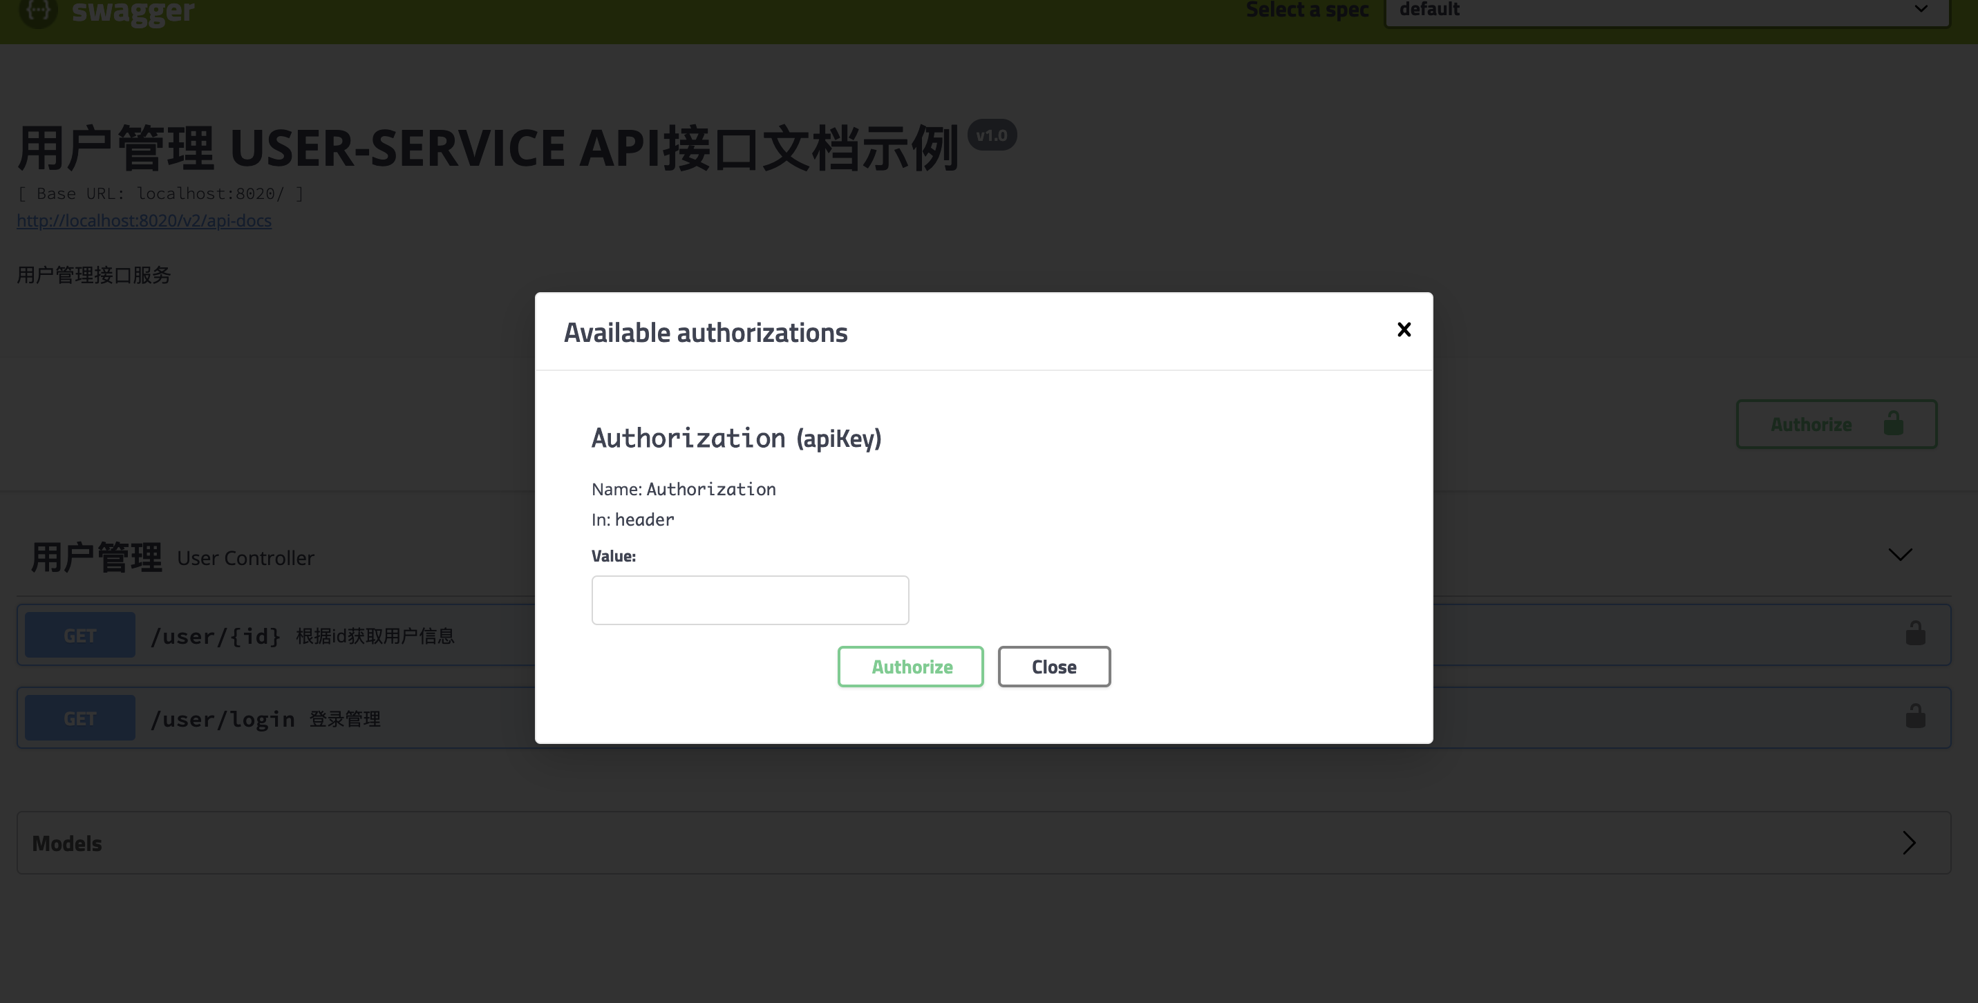Click the 用户管理接口服务 description text
1978x1003 pixels.
pyautogui.click(x=94, y=275)
